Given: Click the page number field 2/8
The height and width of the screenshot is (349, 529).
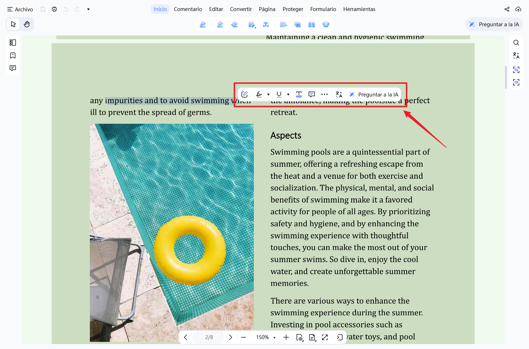Looking at the screenshot, I should tap(209, 337).
